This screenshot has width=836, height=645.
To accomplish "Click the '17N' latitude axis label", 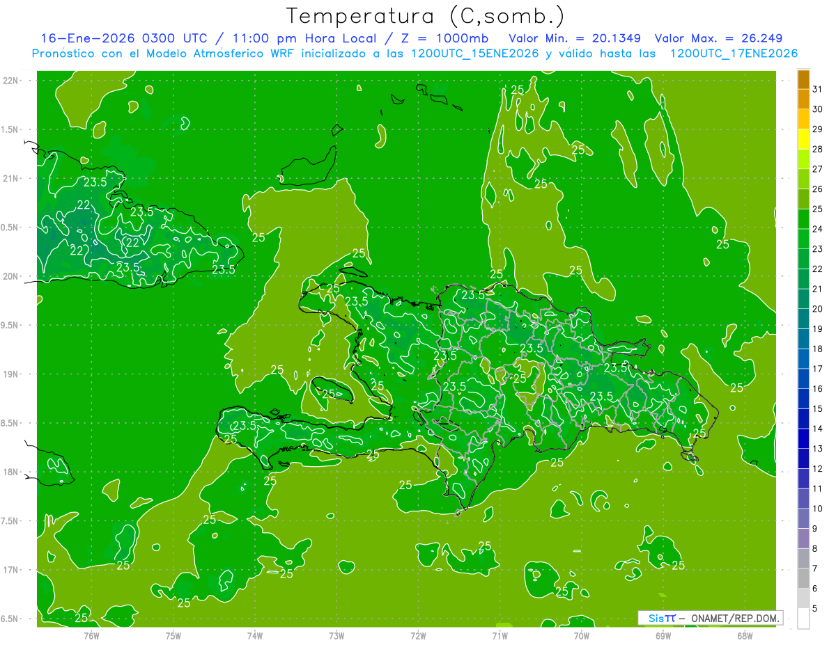I will pyautogui.click(x=10, y=570).
